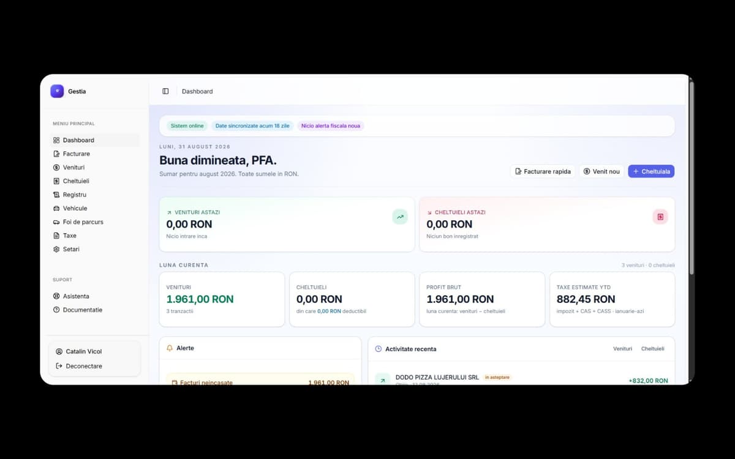Click the Foi de parcurs truck icon
The image size is (735, 459).
pos(56,222)
